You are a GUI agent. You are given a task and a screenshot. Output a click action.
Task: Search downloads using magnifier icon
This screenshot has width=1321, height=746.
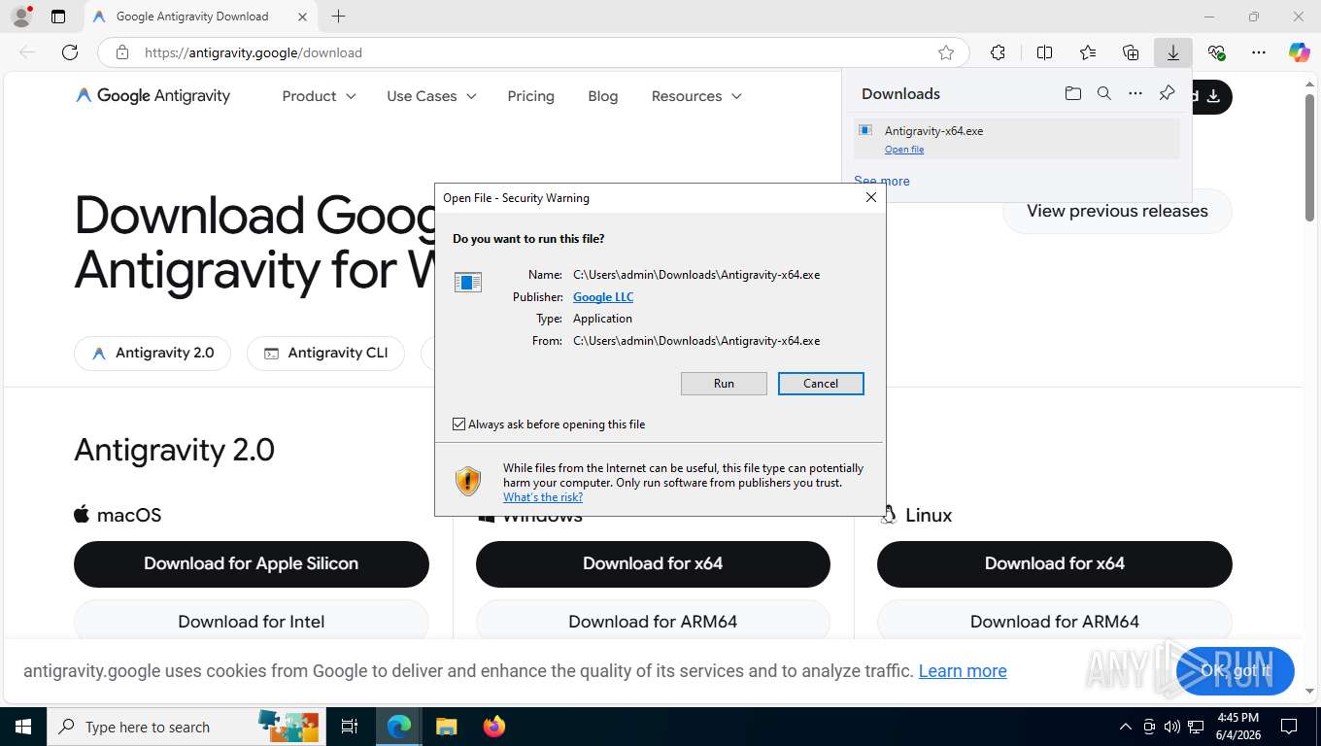1104,93
